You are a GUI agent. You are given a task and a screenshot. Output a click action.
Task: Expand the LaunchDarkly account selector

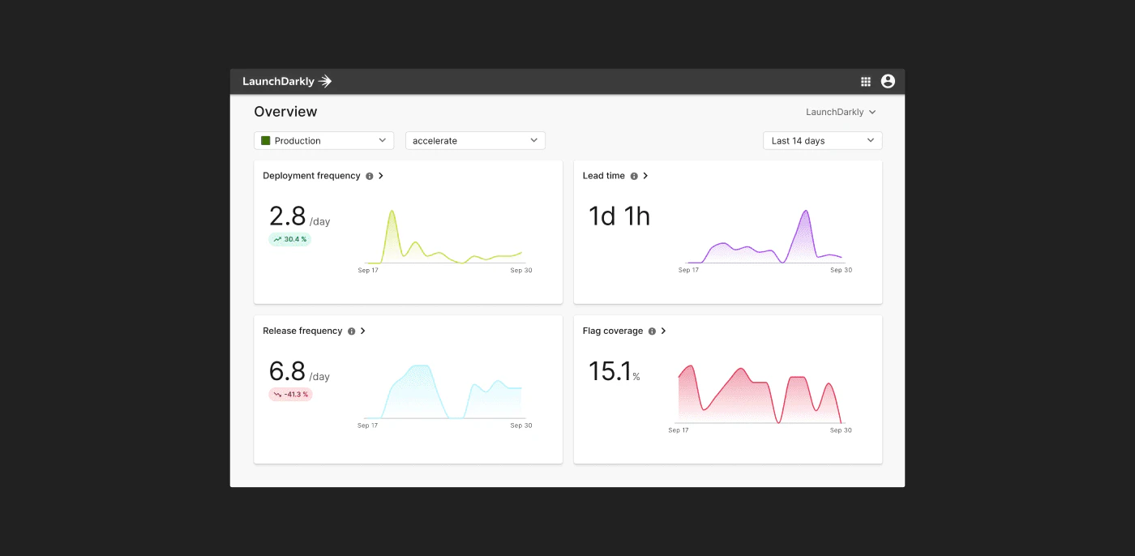click(841, 112)
